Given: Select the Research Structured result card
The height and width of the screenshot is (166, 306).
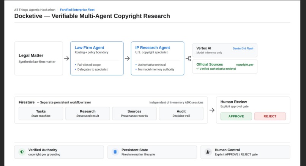Looking at the screenshot, I should click(88, 113).
